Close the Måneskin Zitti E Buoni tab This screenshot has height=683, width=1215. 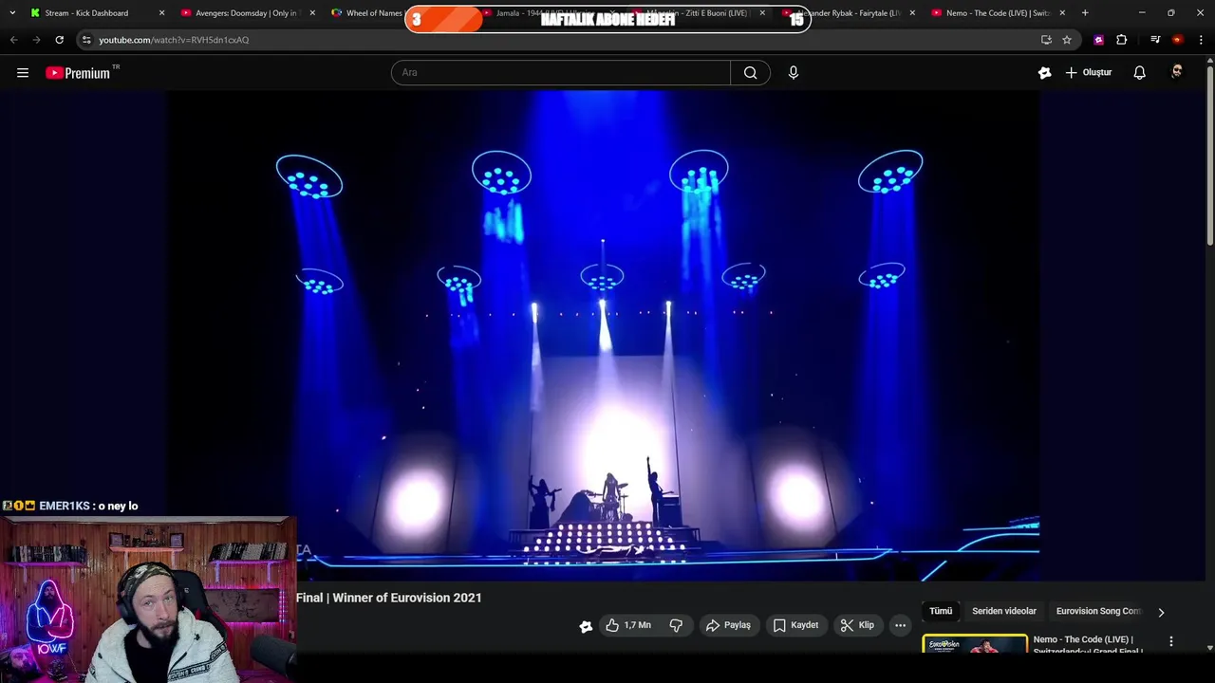[x=762, y=13]
